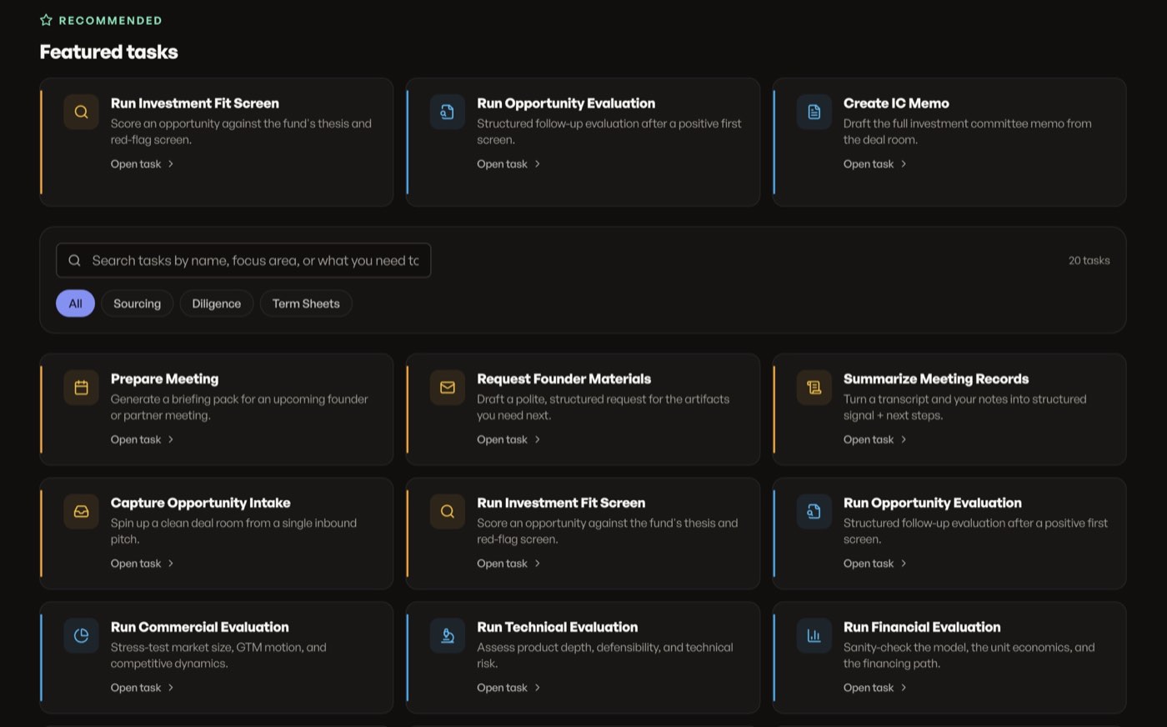
Task: Open task link under Request Founder Materials
Action: [x=508, y=439]
